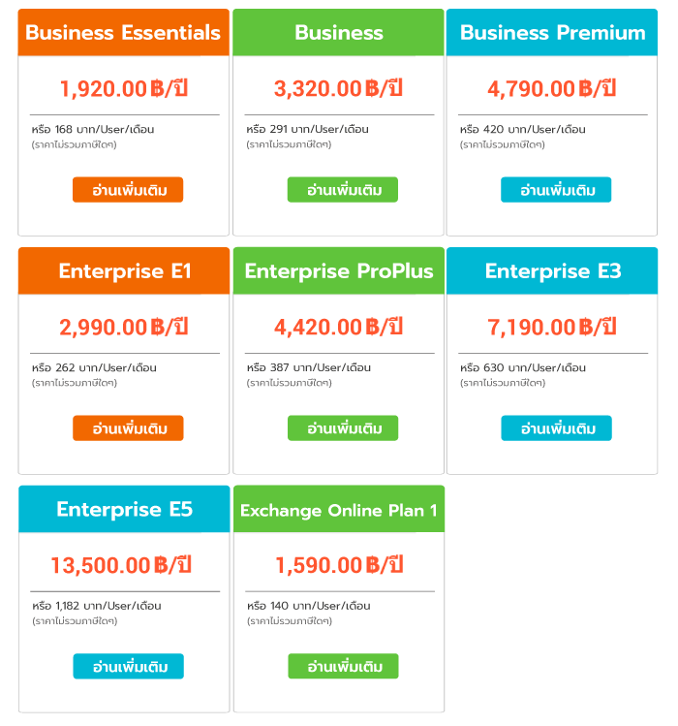
Task: Click อ่านเพิ่มเติม under Business Essentials
Action: tap(128, 190)
